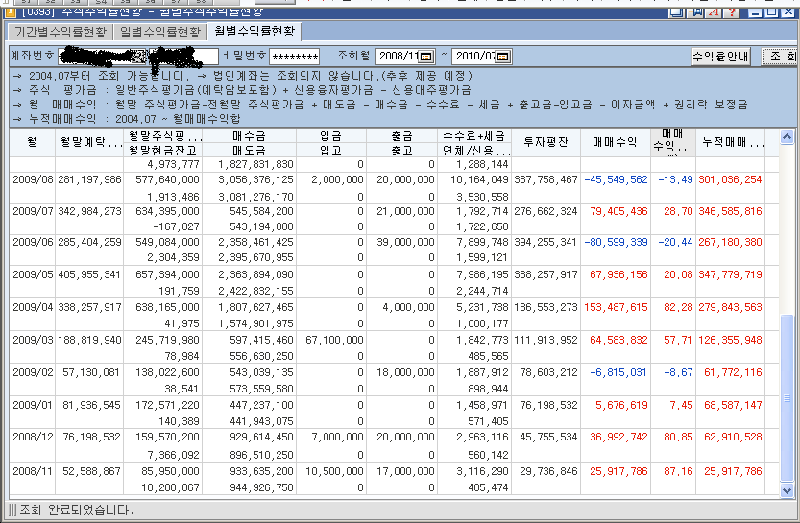The height and width of the screenshot is (523, 800).
Task: Open the calendar picker for end month 2010/07
Action: (x=503, y=56)
